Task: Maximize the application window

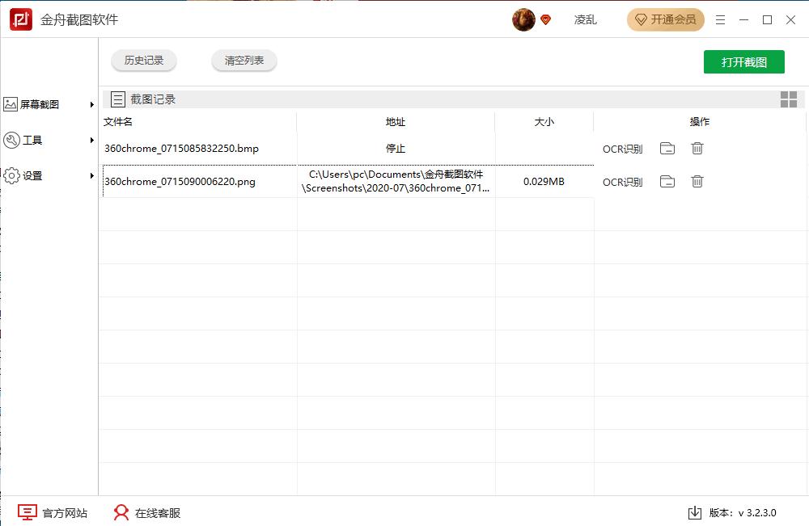Action: (767, 19)
